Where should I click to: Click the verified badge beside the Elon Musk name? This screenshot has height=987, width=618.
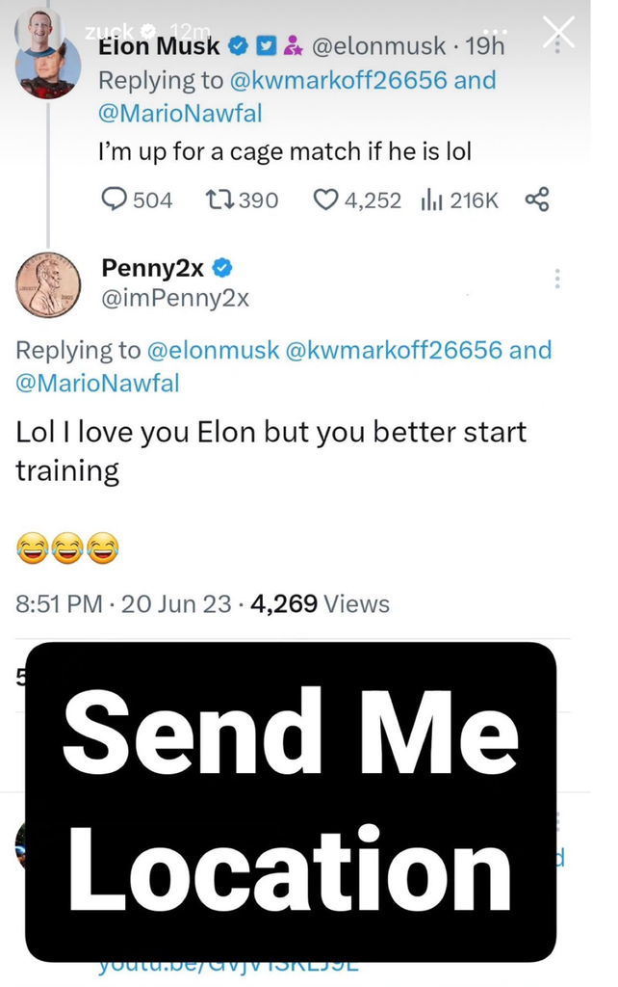click(240, 45)
